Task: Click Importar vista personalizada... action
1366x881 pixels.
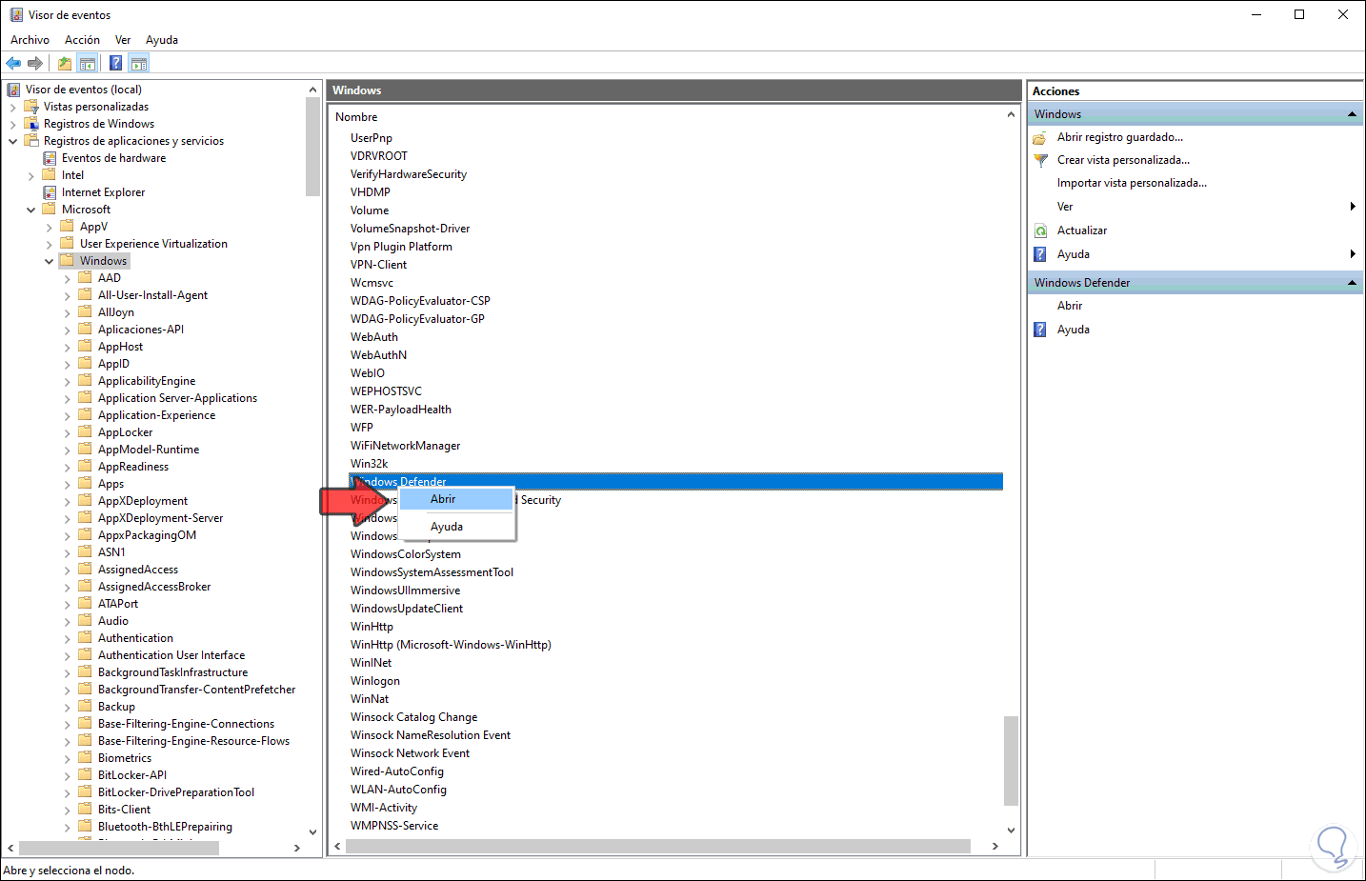Action: [x=1132, y=183]
